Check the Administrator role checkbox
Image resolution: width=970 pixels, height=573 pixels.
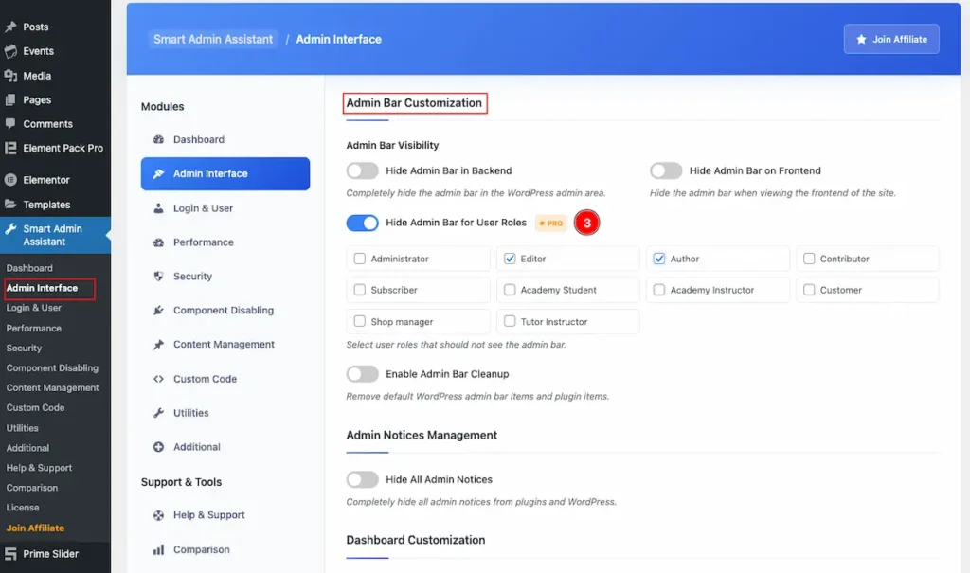pyautogui.click(x=359, y=259)
